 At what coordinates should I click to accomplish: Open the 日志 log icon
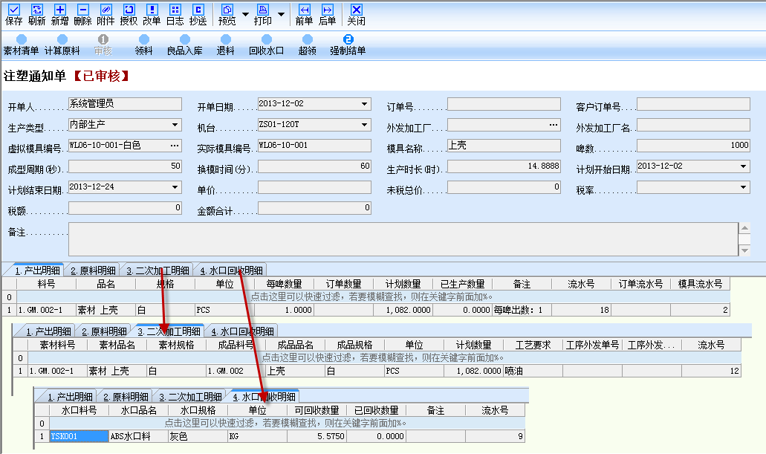coord(175,15)
